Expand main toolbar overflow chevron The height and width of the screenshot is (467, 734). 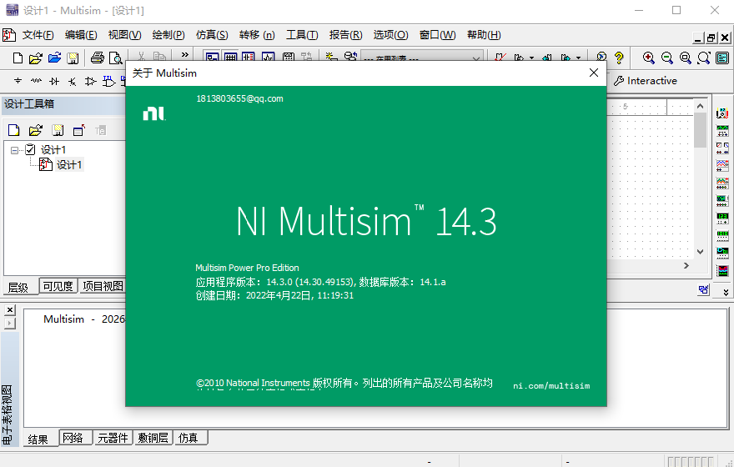pyautogui.click(x=185, y=55)
